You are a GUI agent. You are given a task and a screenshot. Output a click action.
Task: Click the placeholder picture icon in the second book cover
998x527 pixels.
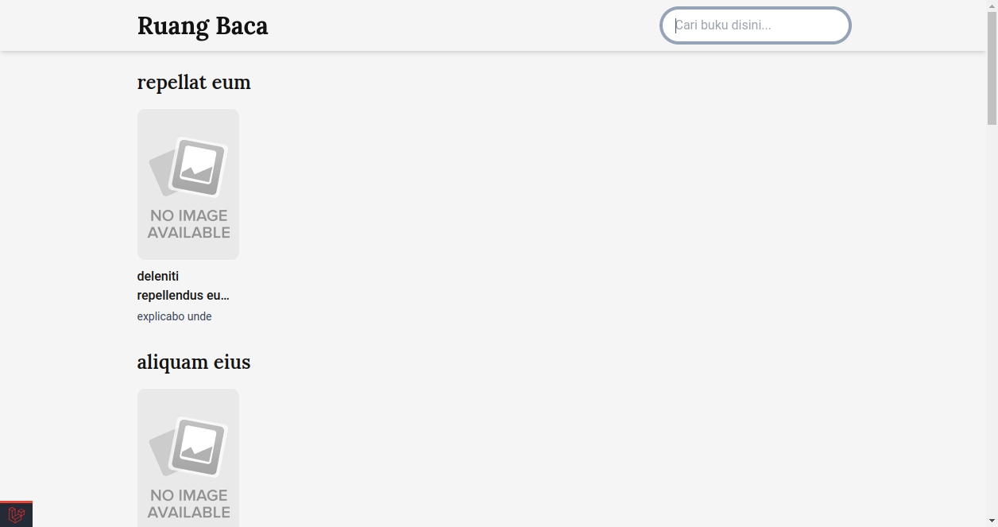coord(188,448)
